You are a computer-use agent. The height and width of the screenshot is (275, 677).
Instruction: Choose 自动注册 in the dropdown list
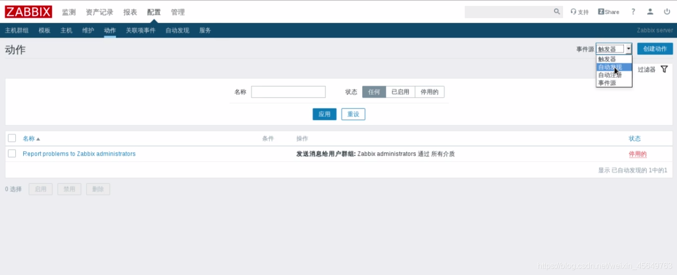pyautogui.click(x=614, y=75)
